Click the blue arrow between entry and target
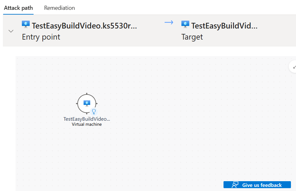The image size is (296, 191). [x=169, y=22]
